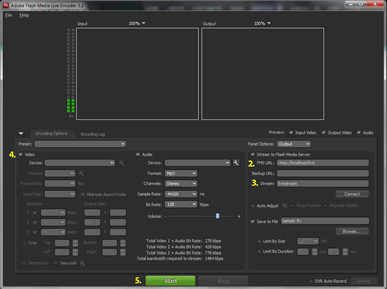The width and height of the screenshot is (387, 289).
Task: Enable the Auto Adjust checkbox
Action: click(x=253, y=205)
